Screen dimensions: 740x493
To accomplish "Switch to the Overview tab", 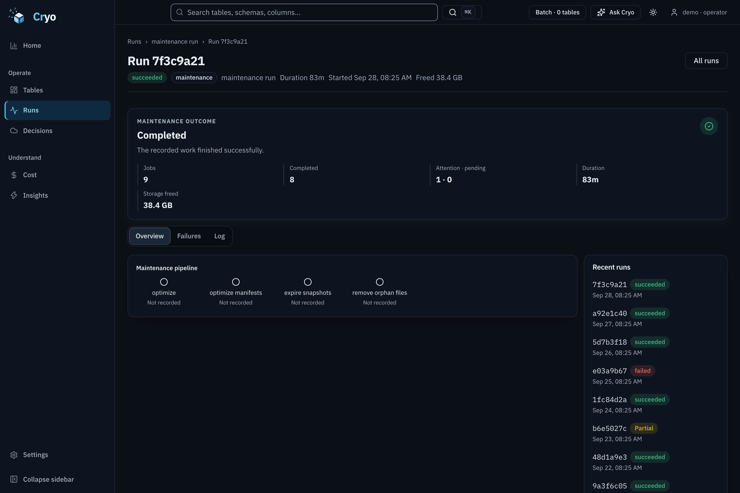I will [150, 236].
